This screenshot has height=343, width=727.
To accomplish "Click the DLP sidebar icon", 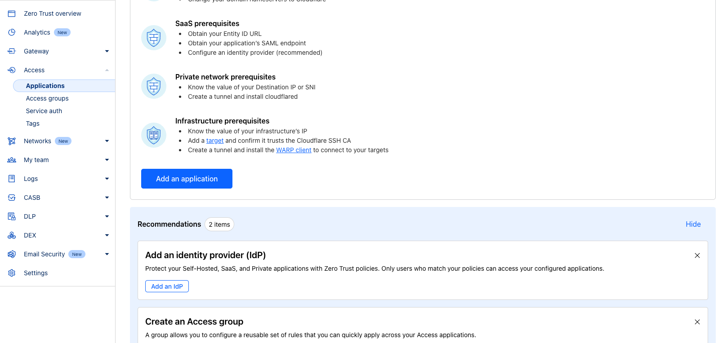I will (12, 216).
